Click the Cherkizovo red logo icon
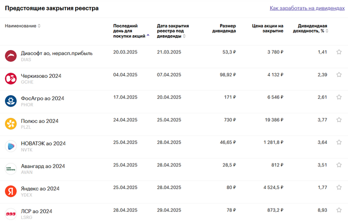 [10, 78]
